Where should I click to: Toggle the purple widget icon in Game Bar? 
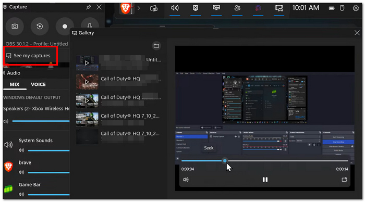[258, 8]
